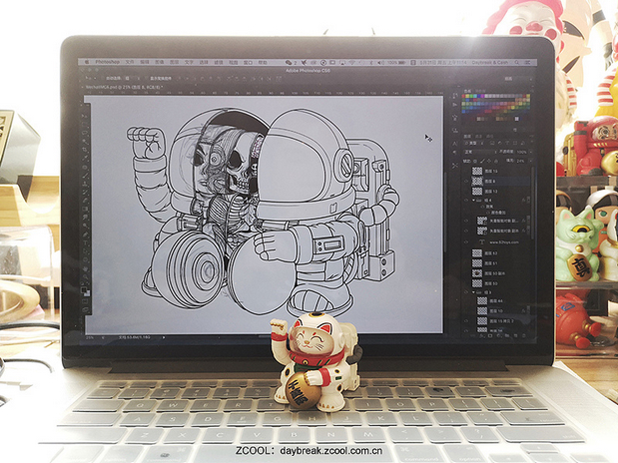Select the Move tool in toolbox

84,117
